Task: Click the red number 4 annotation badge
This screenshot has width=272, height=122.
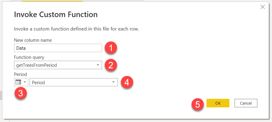Action: click(127, 82)
